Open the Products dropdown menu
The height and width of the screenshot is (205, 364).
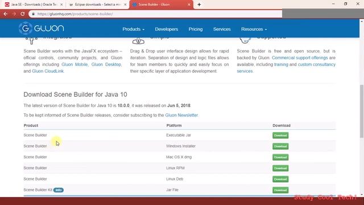pyautogui.click(x=134, y=29)
